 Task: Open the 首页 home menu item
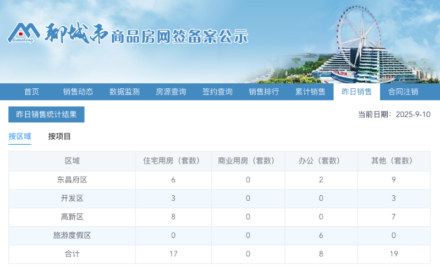pyautogui.click(x=31, y=92)
